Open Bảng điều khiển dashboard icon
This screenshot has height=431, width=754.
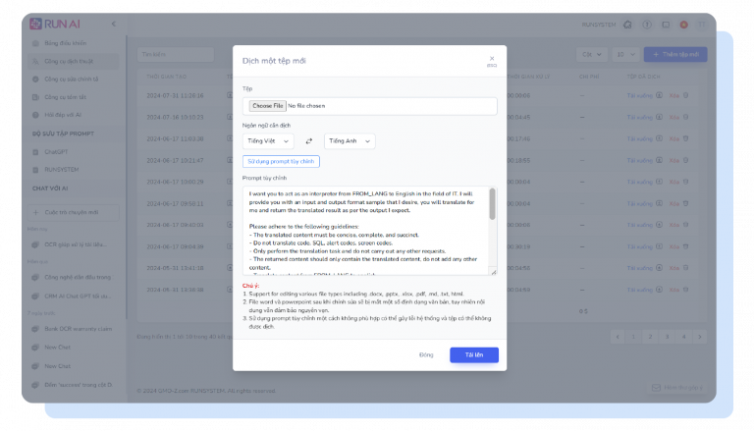35,43
